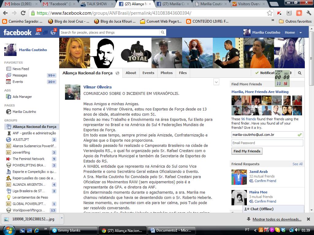Open Levantamentos de Peso group
The image size is (314, 235).
30,197
